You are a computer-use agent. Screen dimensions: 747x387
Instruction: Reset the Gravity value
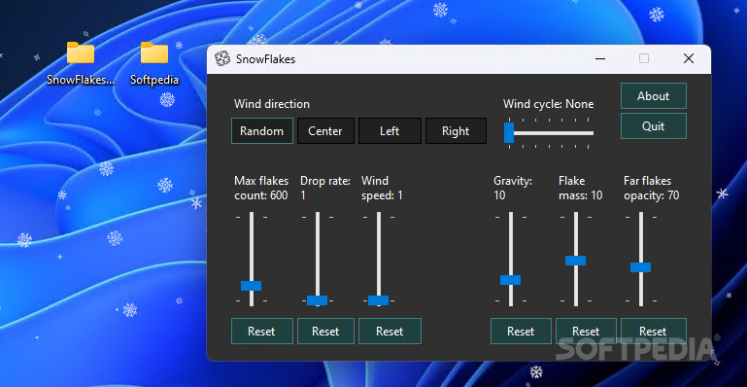pos(521,332)
